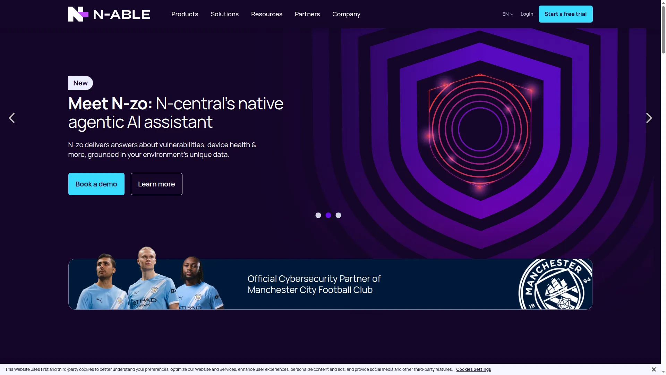Image resolution: width=666 pixels, height=375 pixels.
Task: Select the third carousel dot
Action: click(338, 215)
